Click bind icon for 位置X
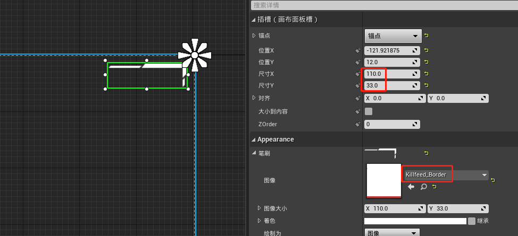Image resolution: width=518 pixels, height=236 pixels. click(357, 51)
